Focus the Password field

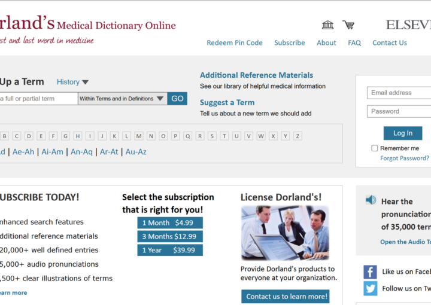[x=399, y=111]
